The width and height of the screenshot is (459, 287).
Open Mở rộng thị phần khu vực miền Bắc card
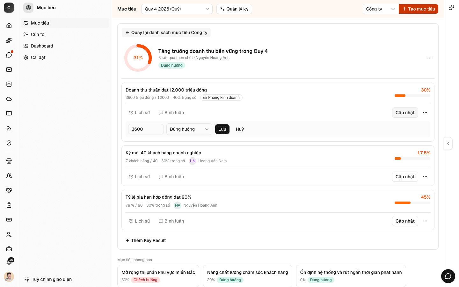(158, 276)
